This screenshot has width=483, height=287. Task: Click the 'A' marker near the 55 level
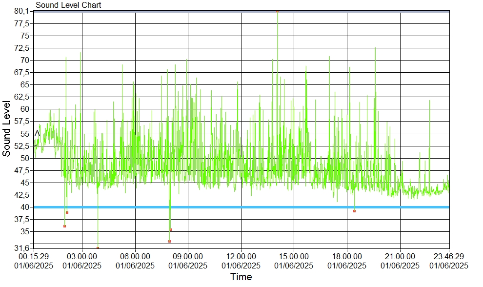click(37, 133)
